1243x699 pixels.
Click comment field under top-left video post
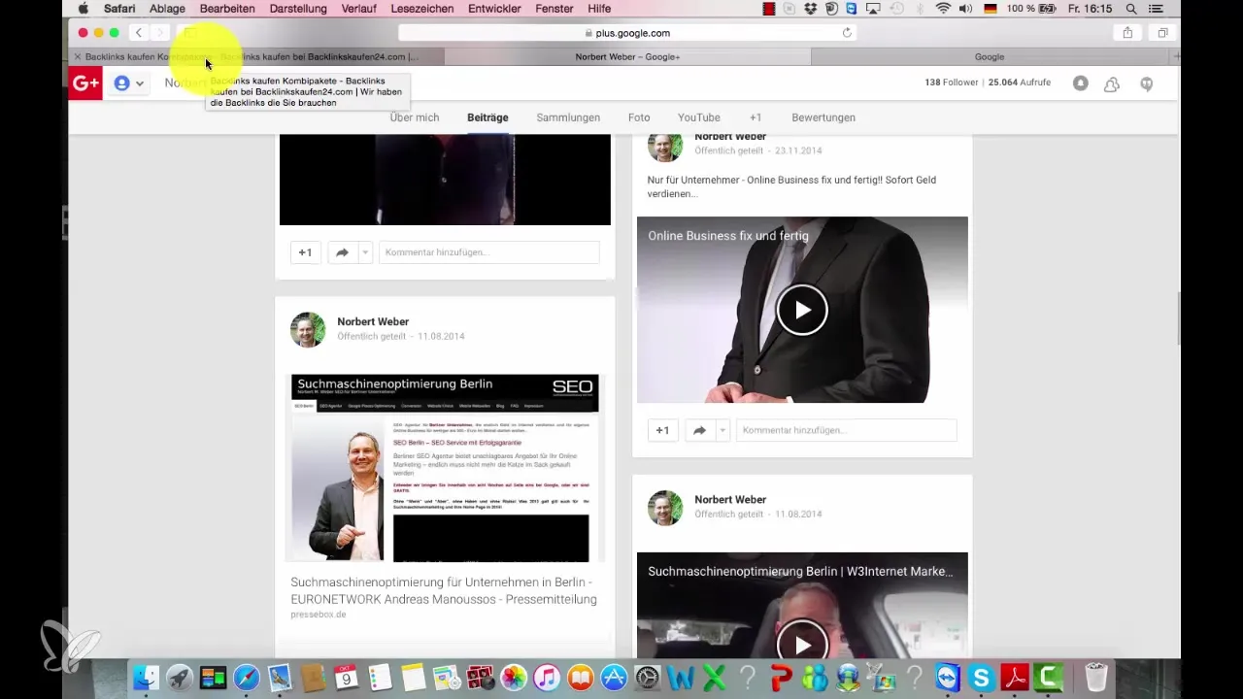[489, 252]
